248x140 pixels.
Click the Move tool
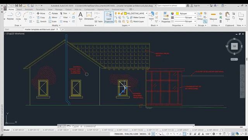coord(41,14)
